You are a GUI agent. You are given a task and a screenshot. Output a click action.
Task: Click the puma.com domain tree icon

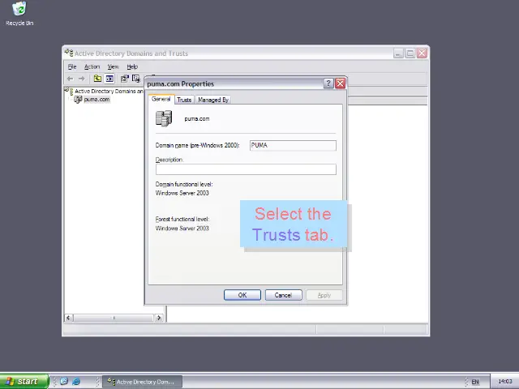[x=78, y=99]
